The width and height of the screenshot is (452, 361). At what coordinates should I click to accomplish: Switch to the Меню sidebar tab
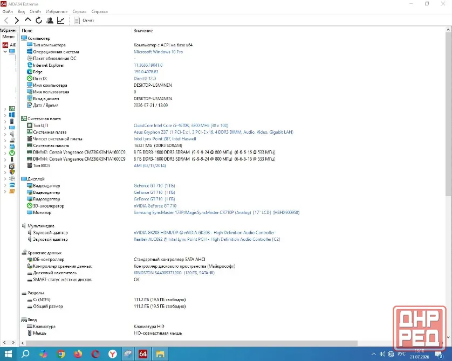coord(8,37)
